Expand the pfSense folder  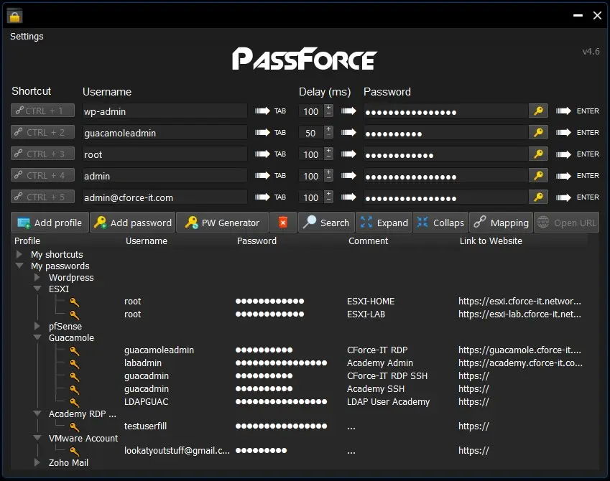pos(37,326)
